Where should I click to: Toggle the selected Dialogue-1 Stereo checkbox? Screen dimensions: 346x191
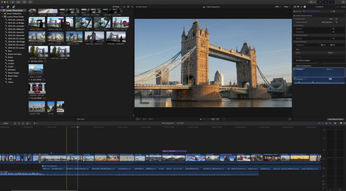click(294, 69)
